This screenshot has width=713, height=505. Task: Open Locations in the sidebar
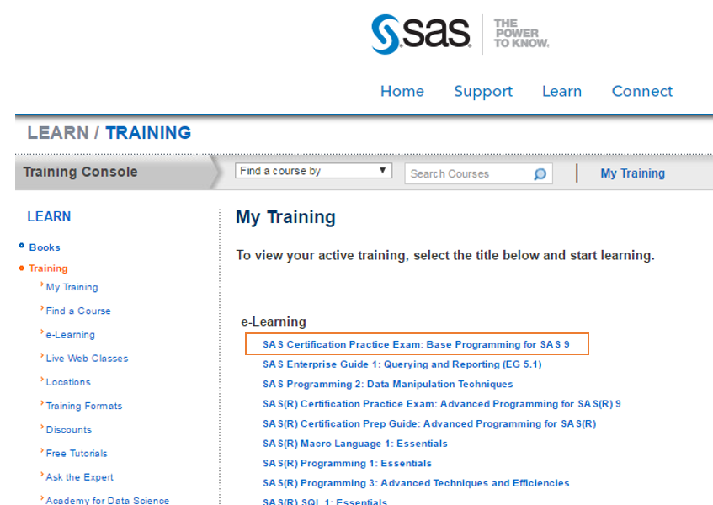(x=68, y=382)
